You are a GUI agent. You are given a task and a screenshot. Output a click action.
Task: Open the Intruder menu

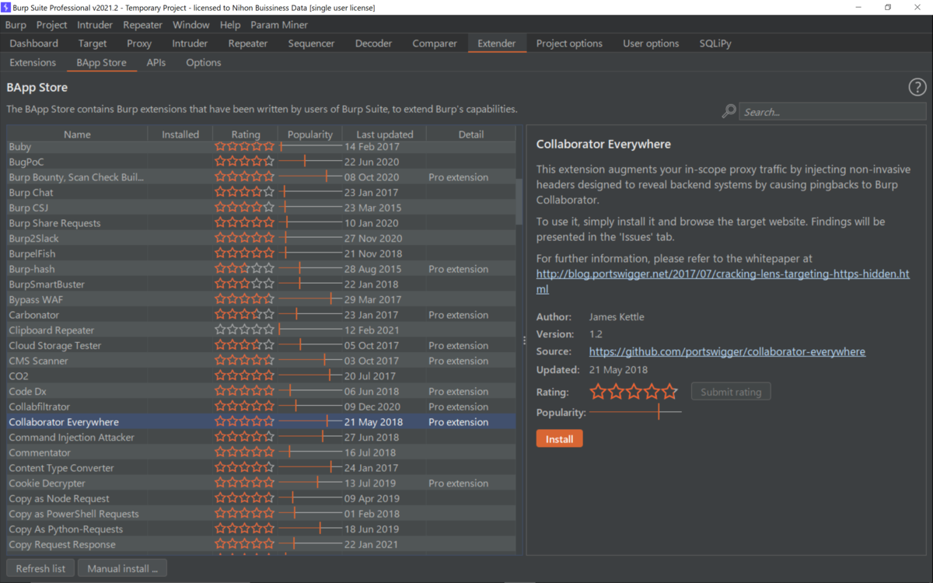click(95, 25)
